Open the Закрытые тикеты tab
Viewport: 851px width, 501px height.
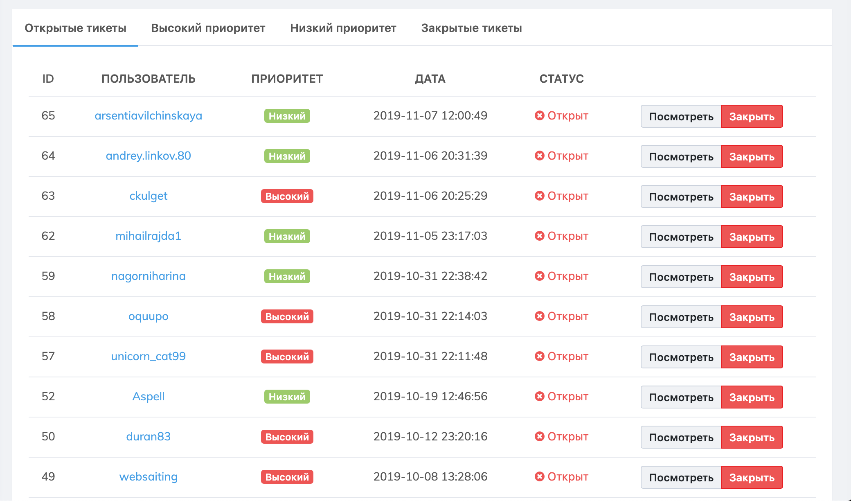tap(471, 28)
